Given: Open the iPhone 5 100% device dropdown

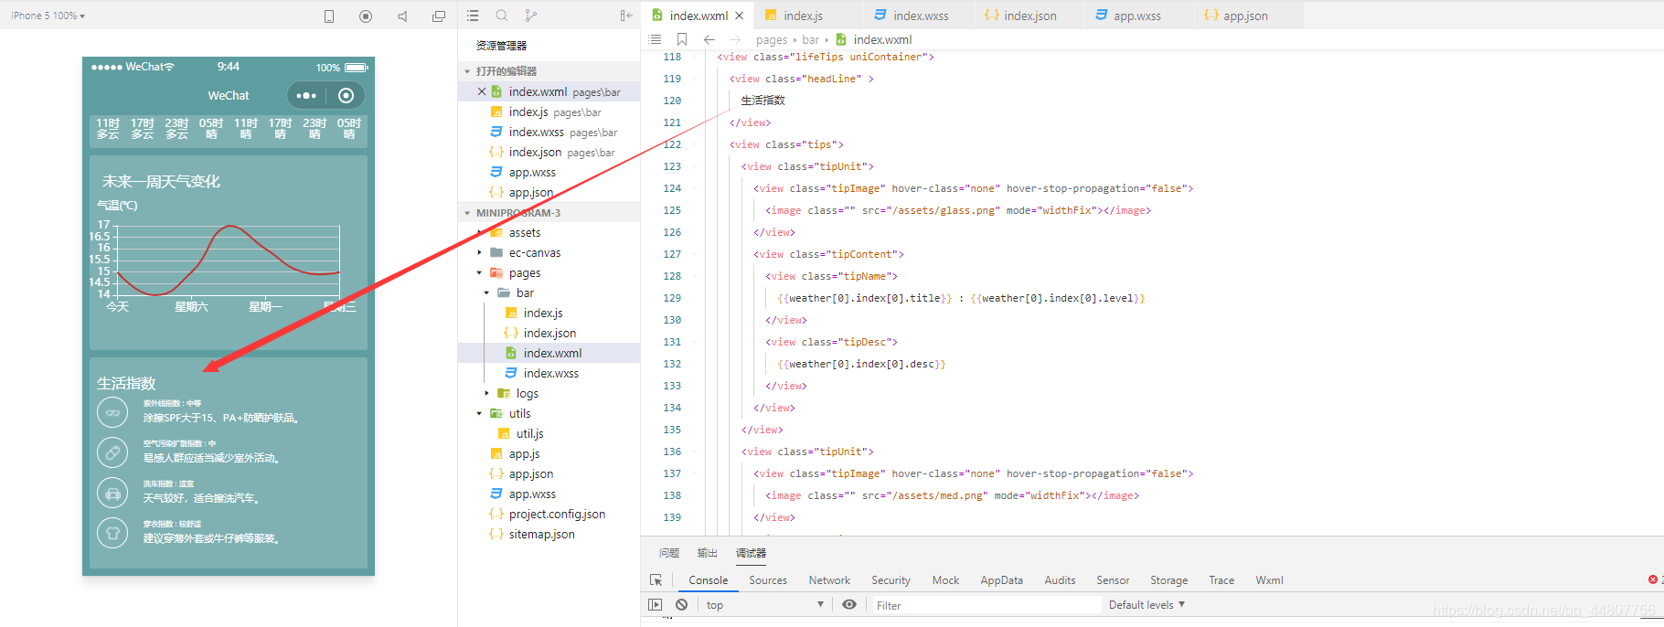Looking at the screenshot, I should pos(48,16).
